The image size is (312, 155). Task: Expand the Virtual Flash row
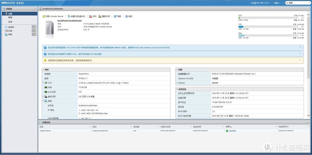[x=43, y=96]
